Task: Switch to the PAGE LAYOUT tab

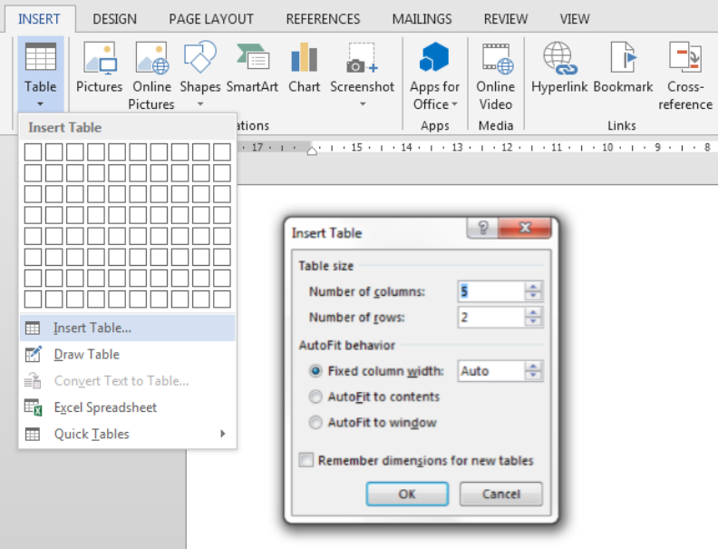Action: point(210,18)
